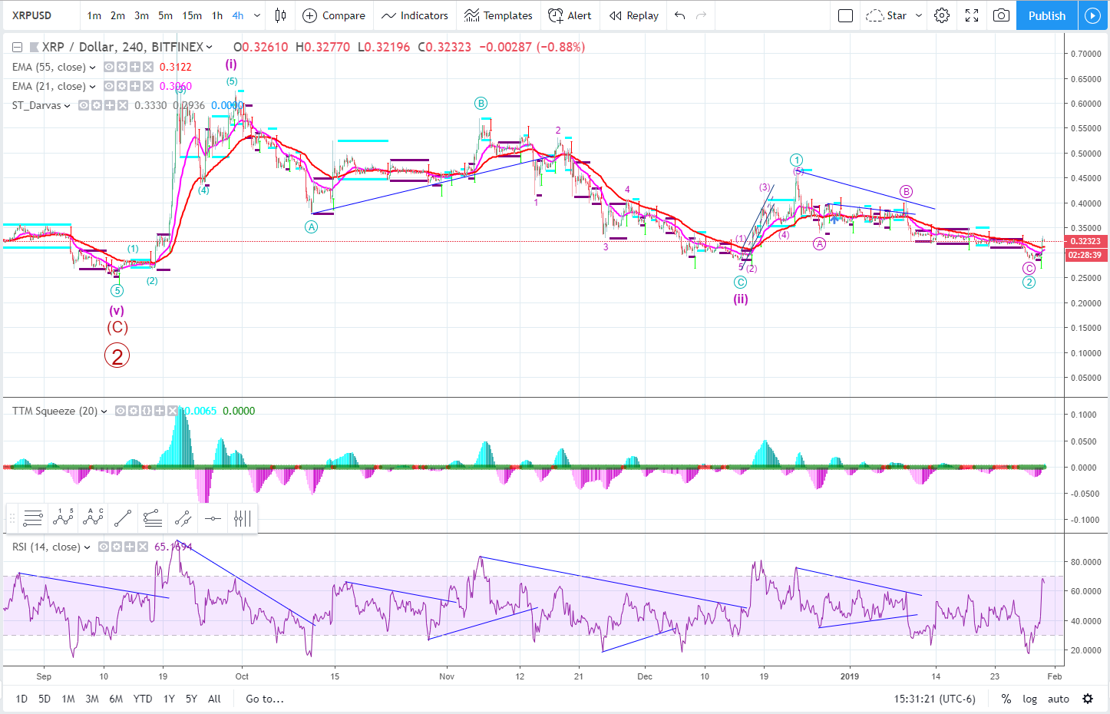Switch to the 1h timeframe
Image resolution: width=1110 pixels, height=714 pixels.
[217, 15]
